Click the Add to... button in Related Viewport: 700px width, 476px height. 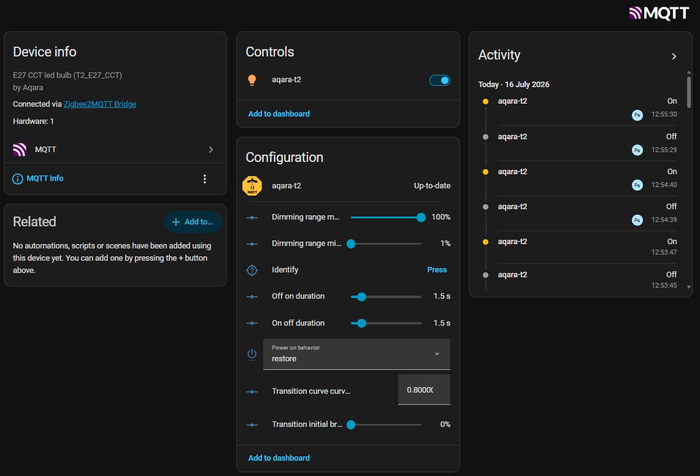[193, 222]
